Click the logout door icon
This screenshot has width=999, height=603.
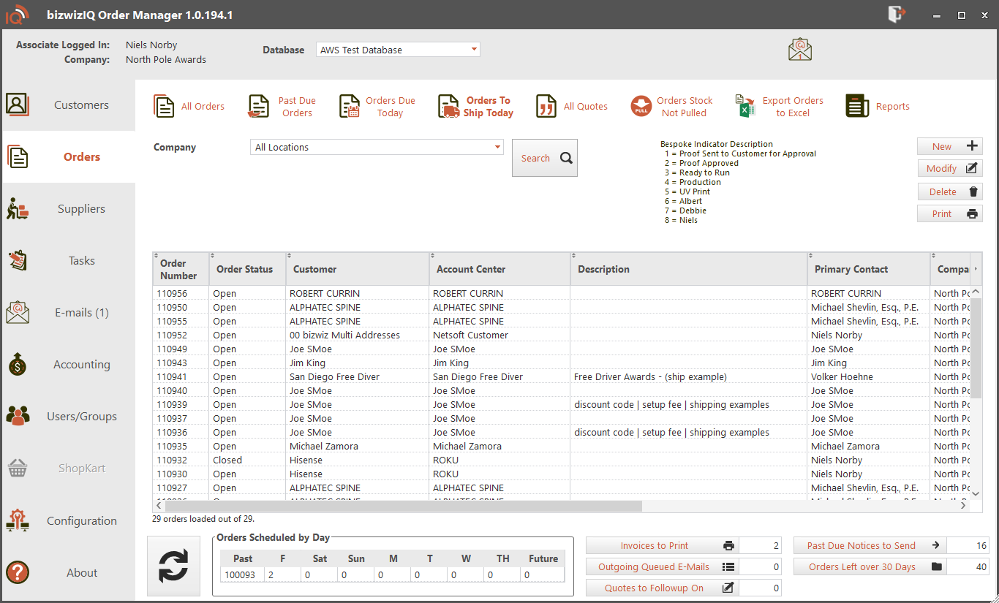(896, 15)
